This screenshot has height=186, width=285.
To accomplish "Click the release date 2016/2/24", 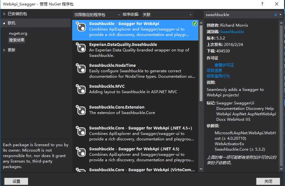I will tap(233, 45).
